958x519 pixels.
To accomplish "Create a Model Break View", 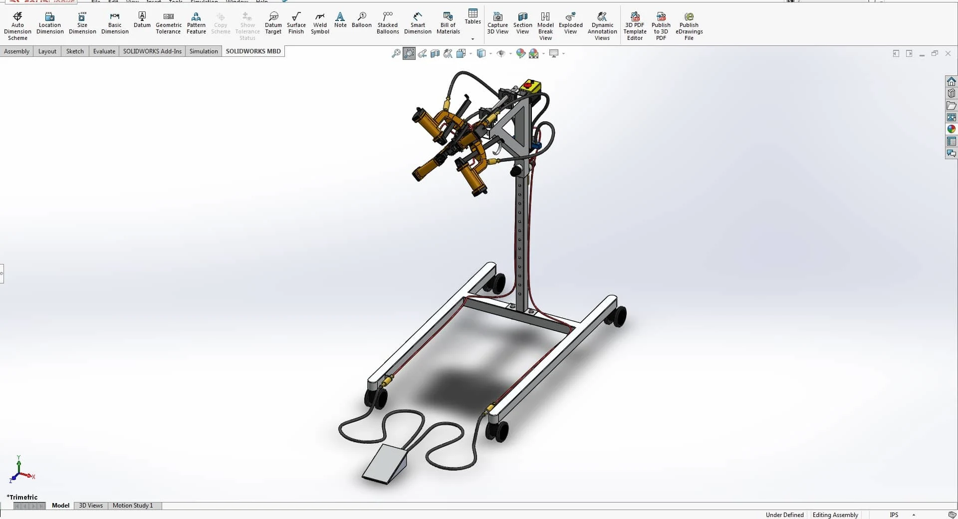I will 545,26.
